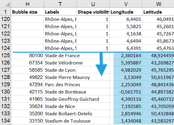This screenshot has height=125, width=174.
Task: Select row 126 header
Action: 5,63
